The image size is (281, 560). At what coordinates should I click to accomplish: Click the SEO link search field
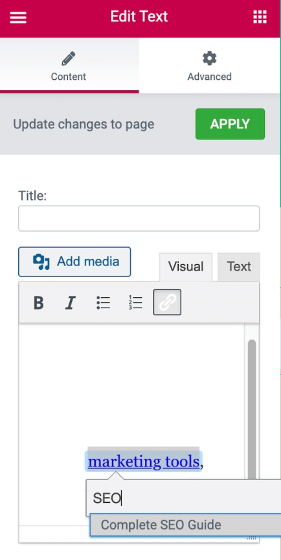click(x=183, y=498)
